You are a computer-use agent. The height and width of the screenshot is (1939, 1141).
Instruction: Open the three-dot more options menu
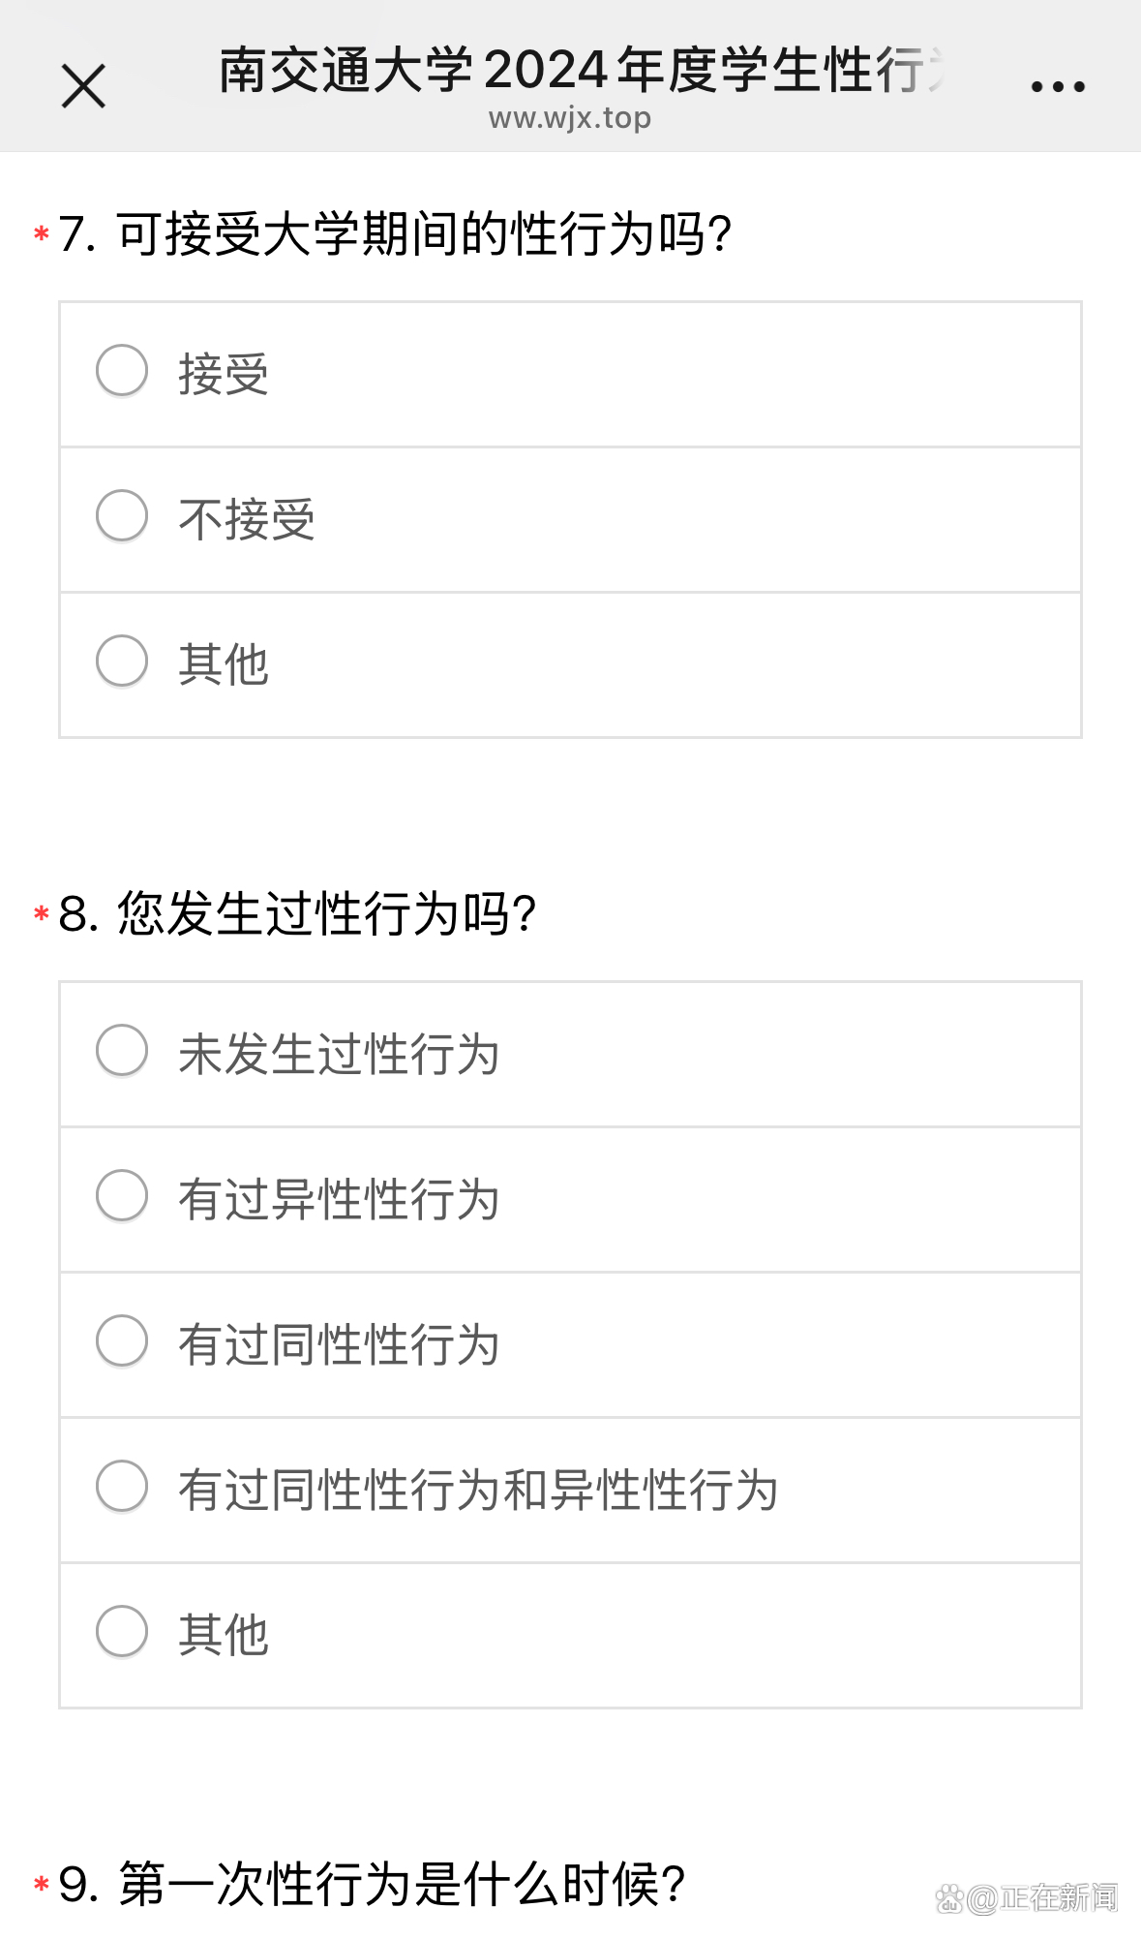tap(1057, 87)
